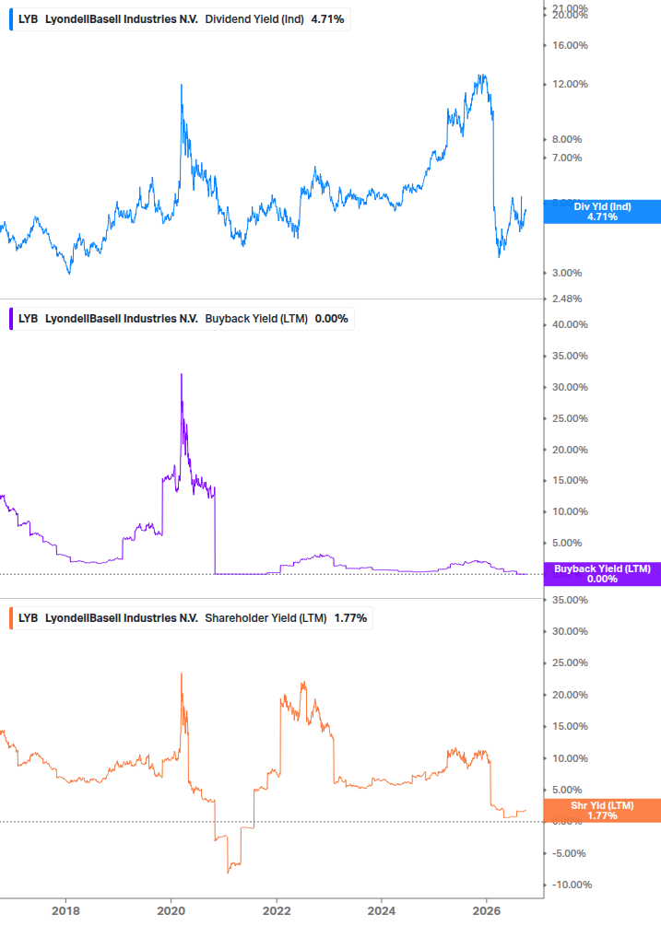Click the orange color bar of Shareholder Yield legend

(11, 617)
